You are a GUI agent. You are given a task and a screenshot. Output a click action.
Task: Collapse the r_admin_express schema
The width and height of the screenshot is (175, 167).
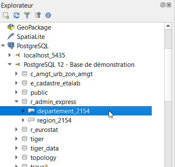(x=16, y=101)
